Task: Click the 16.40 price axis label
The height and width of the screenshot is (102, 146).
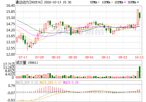Action: click(11, 6)
